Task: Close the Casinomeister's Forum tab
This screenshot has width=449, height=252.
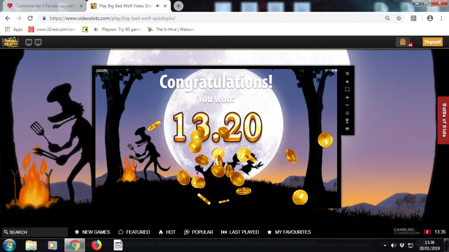Action: pyautogui.click(x=81, y=6)
